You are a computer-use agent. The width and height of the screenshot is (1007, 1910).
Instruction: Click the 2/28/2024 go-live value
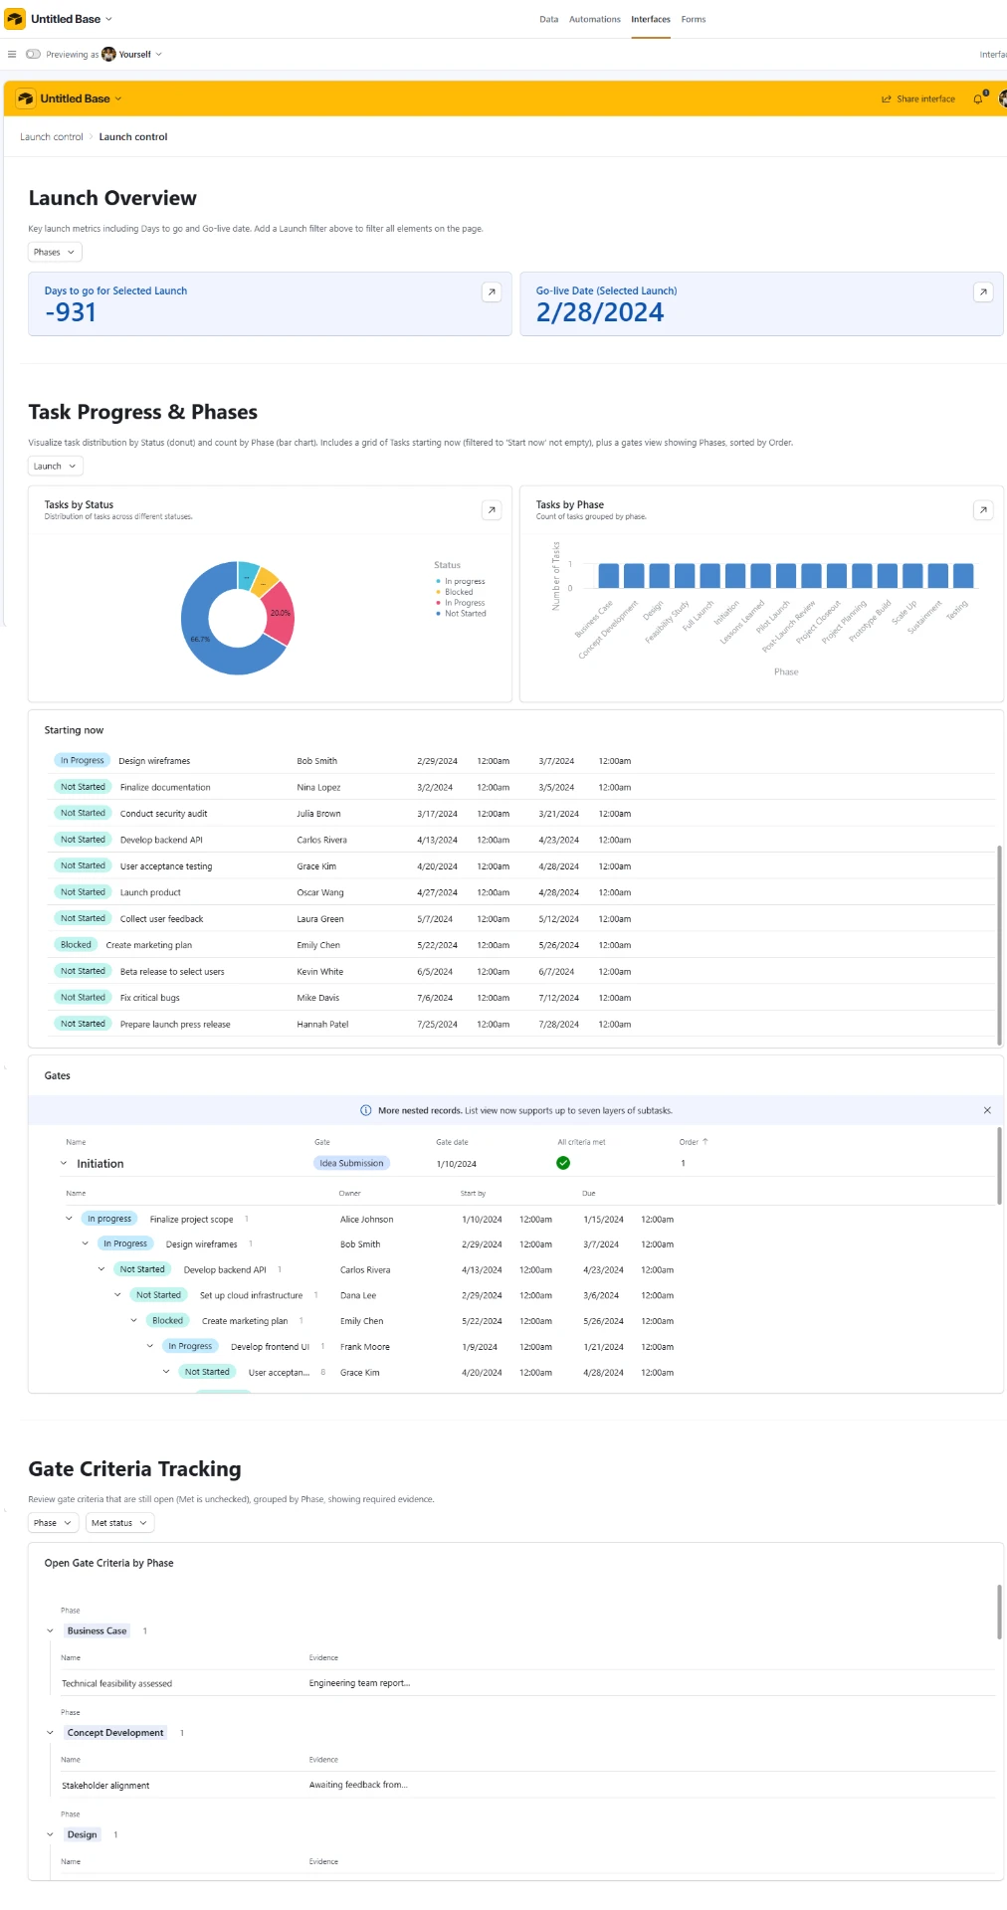coord(600,312)
